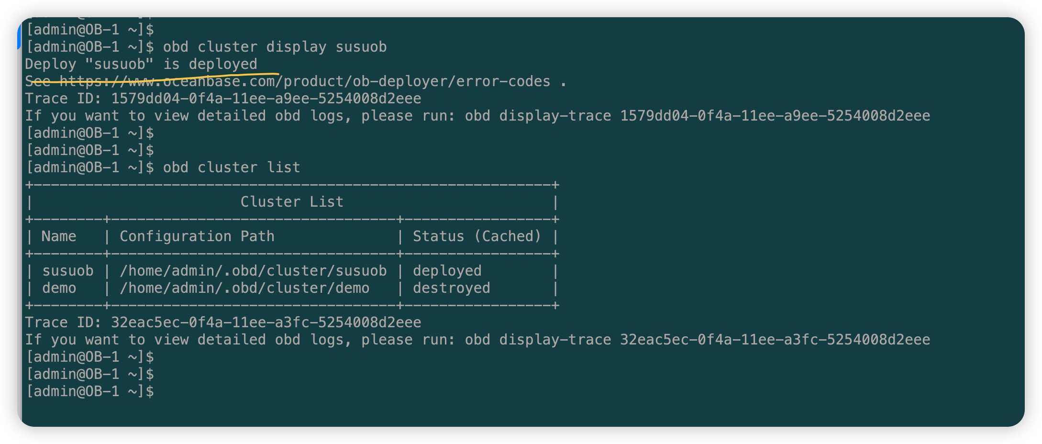Select the demo cluster name in table
This screenshot has width=1042, height=444.
59,288
